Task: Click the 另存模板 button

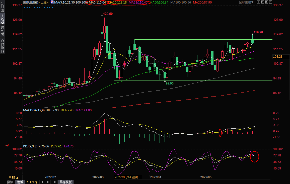Action: point(65,182)
